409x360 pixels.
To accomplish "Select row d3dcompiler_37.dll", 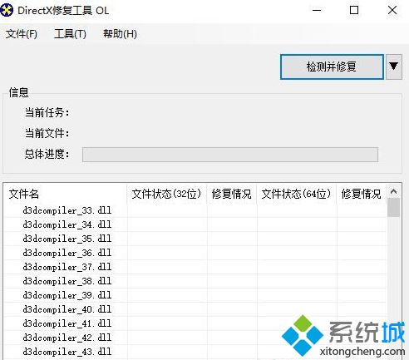I will [195, 267].
